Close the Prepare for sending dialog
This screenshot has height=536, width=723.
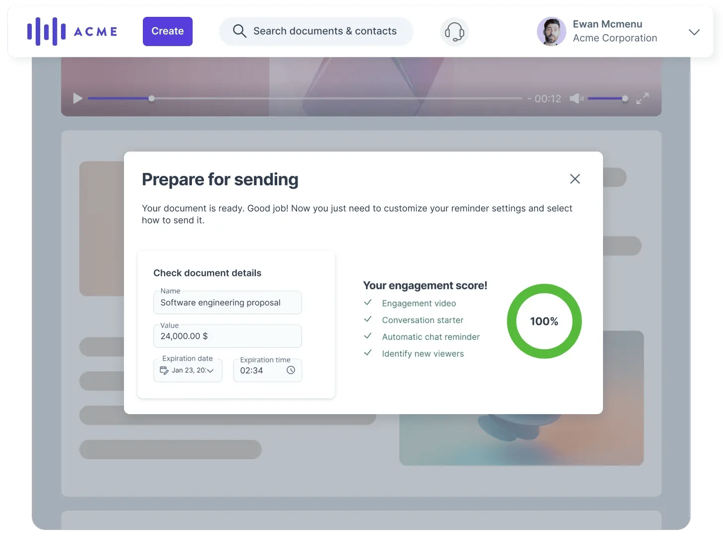[575, 179]
